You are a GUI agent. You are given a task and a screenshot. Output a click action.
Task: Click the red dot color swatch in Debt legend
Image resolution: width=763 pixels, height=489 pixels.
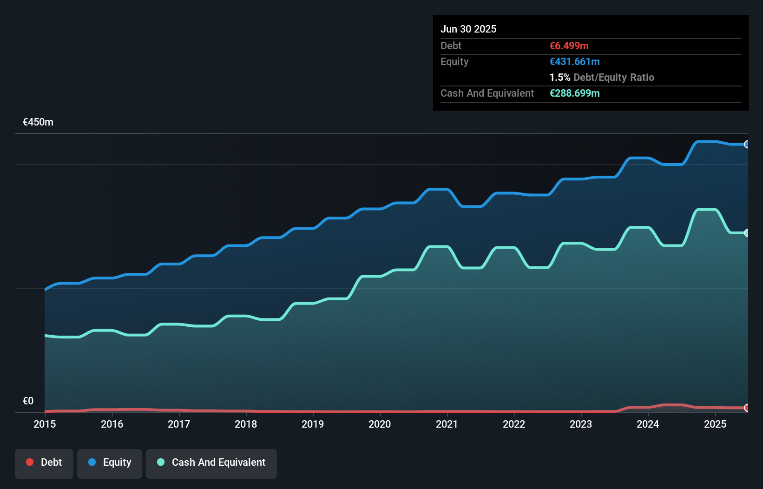[x=30, y=462]
